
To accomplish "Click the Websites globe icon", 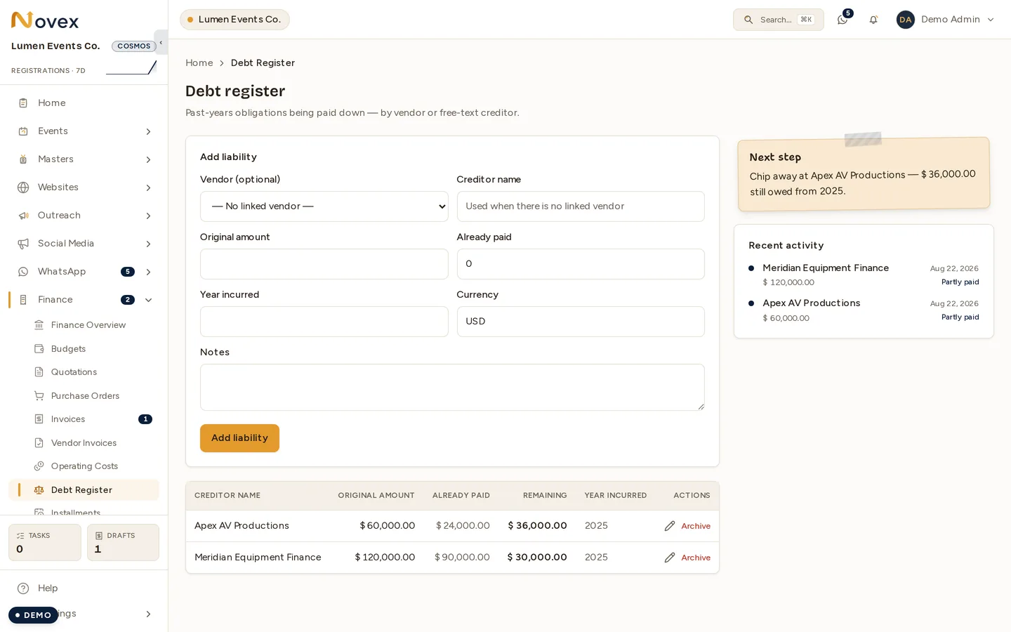I will 23,187.
